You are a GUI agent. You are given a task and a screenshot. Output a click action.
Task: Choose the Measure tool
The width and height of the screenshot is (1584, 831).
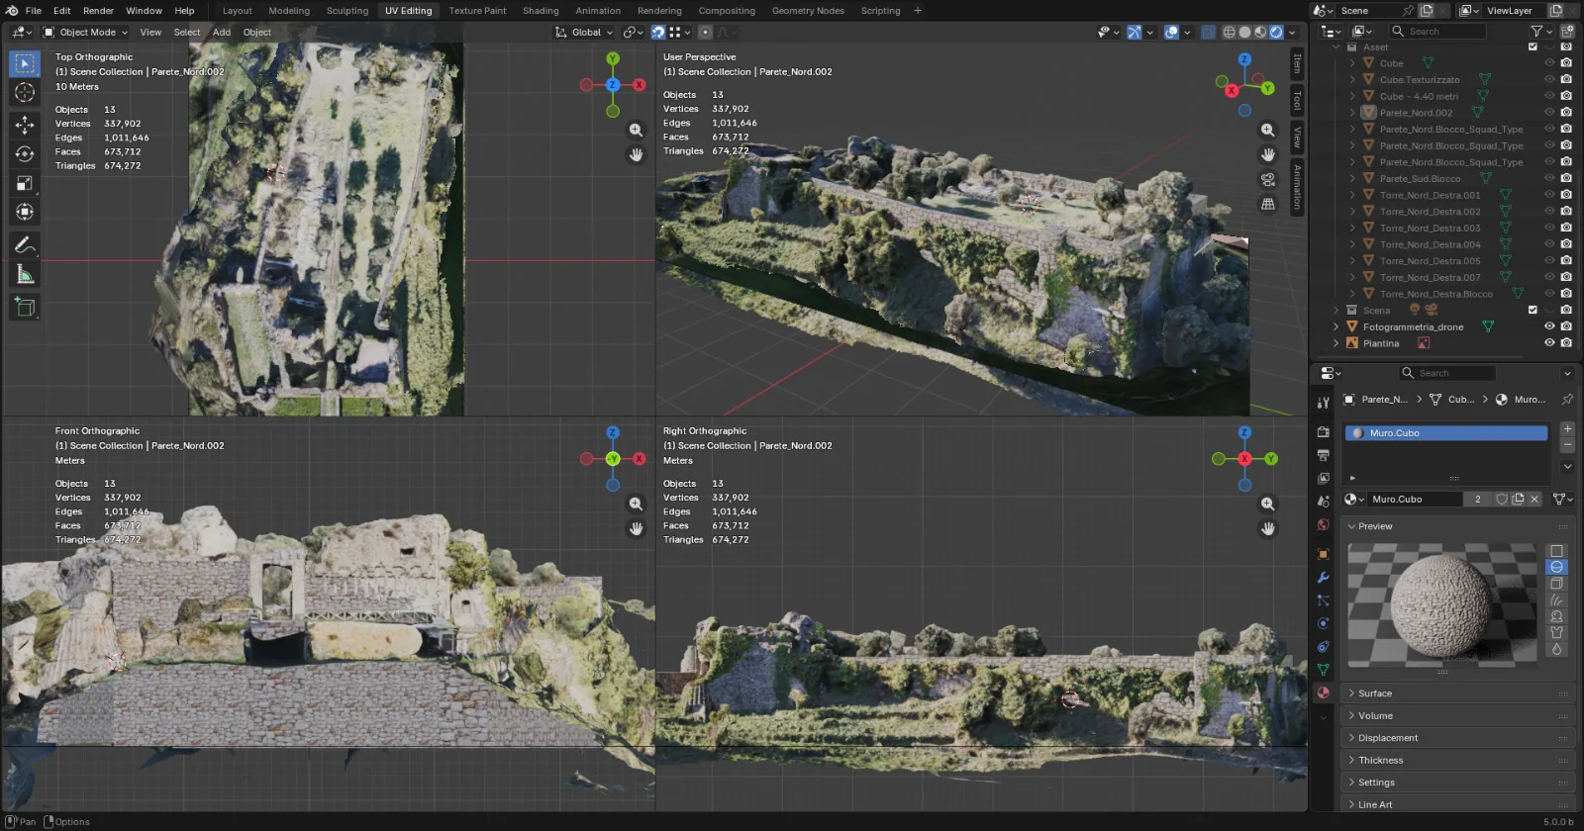tap(25, 274)
